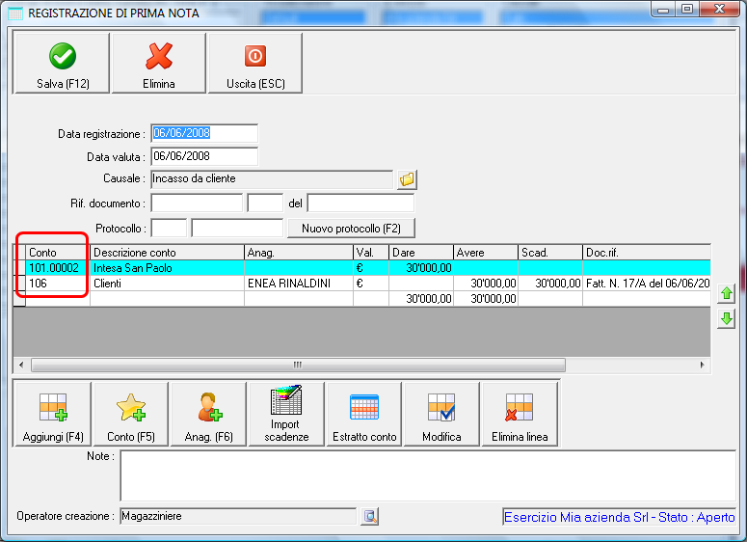Add a line with Aggiungi (F4)
The height and width of the screenshot is (542, 747).
[53, 415]
